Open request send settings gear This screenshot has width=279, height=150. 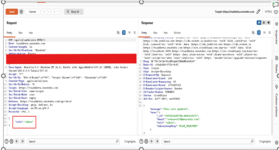21,12
